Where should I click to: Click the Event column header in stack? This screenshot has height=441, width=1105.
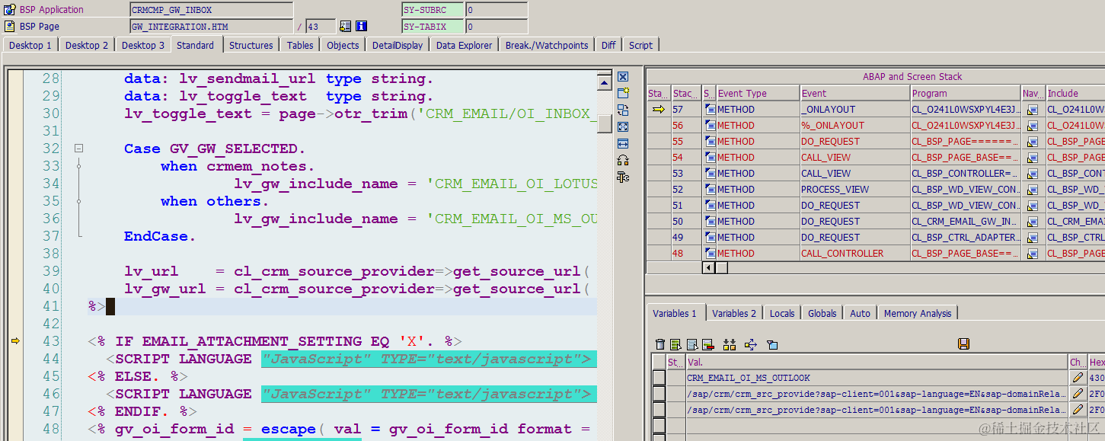pyautogui.click(x=854, y=93)
